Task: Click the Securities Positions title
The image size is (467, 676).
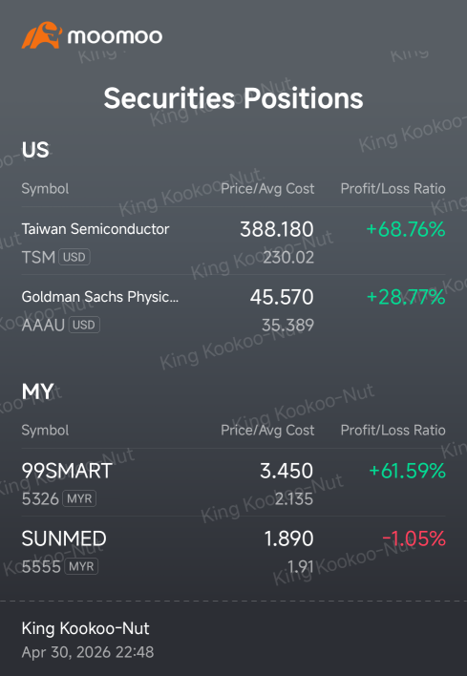Action: pyautogui.click(x=233, y=98)
